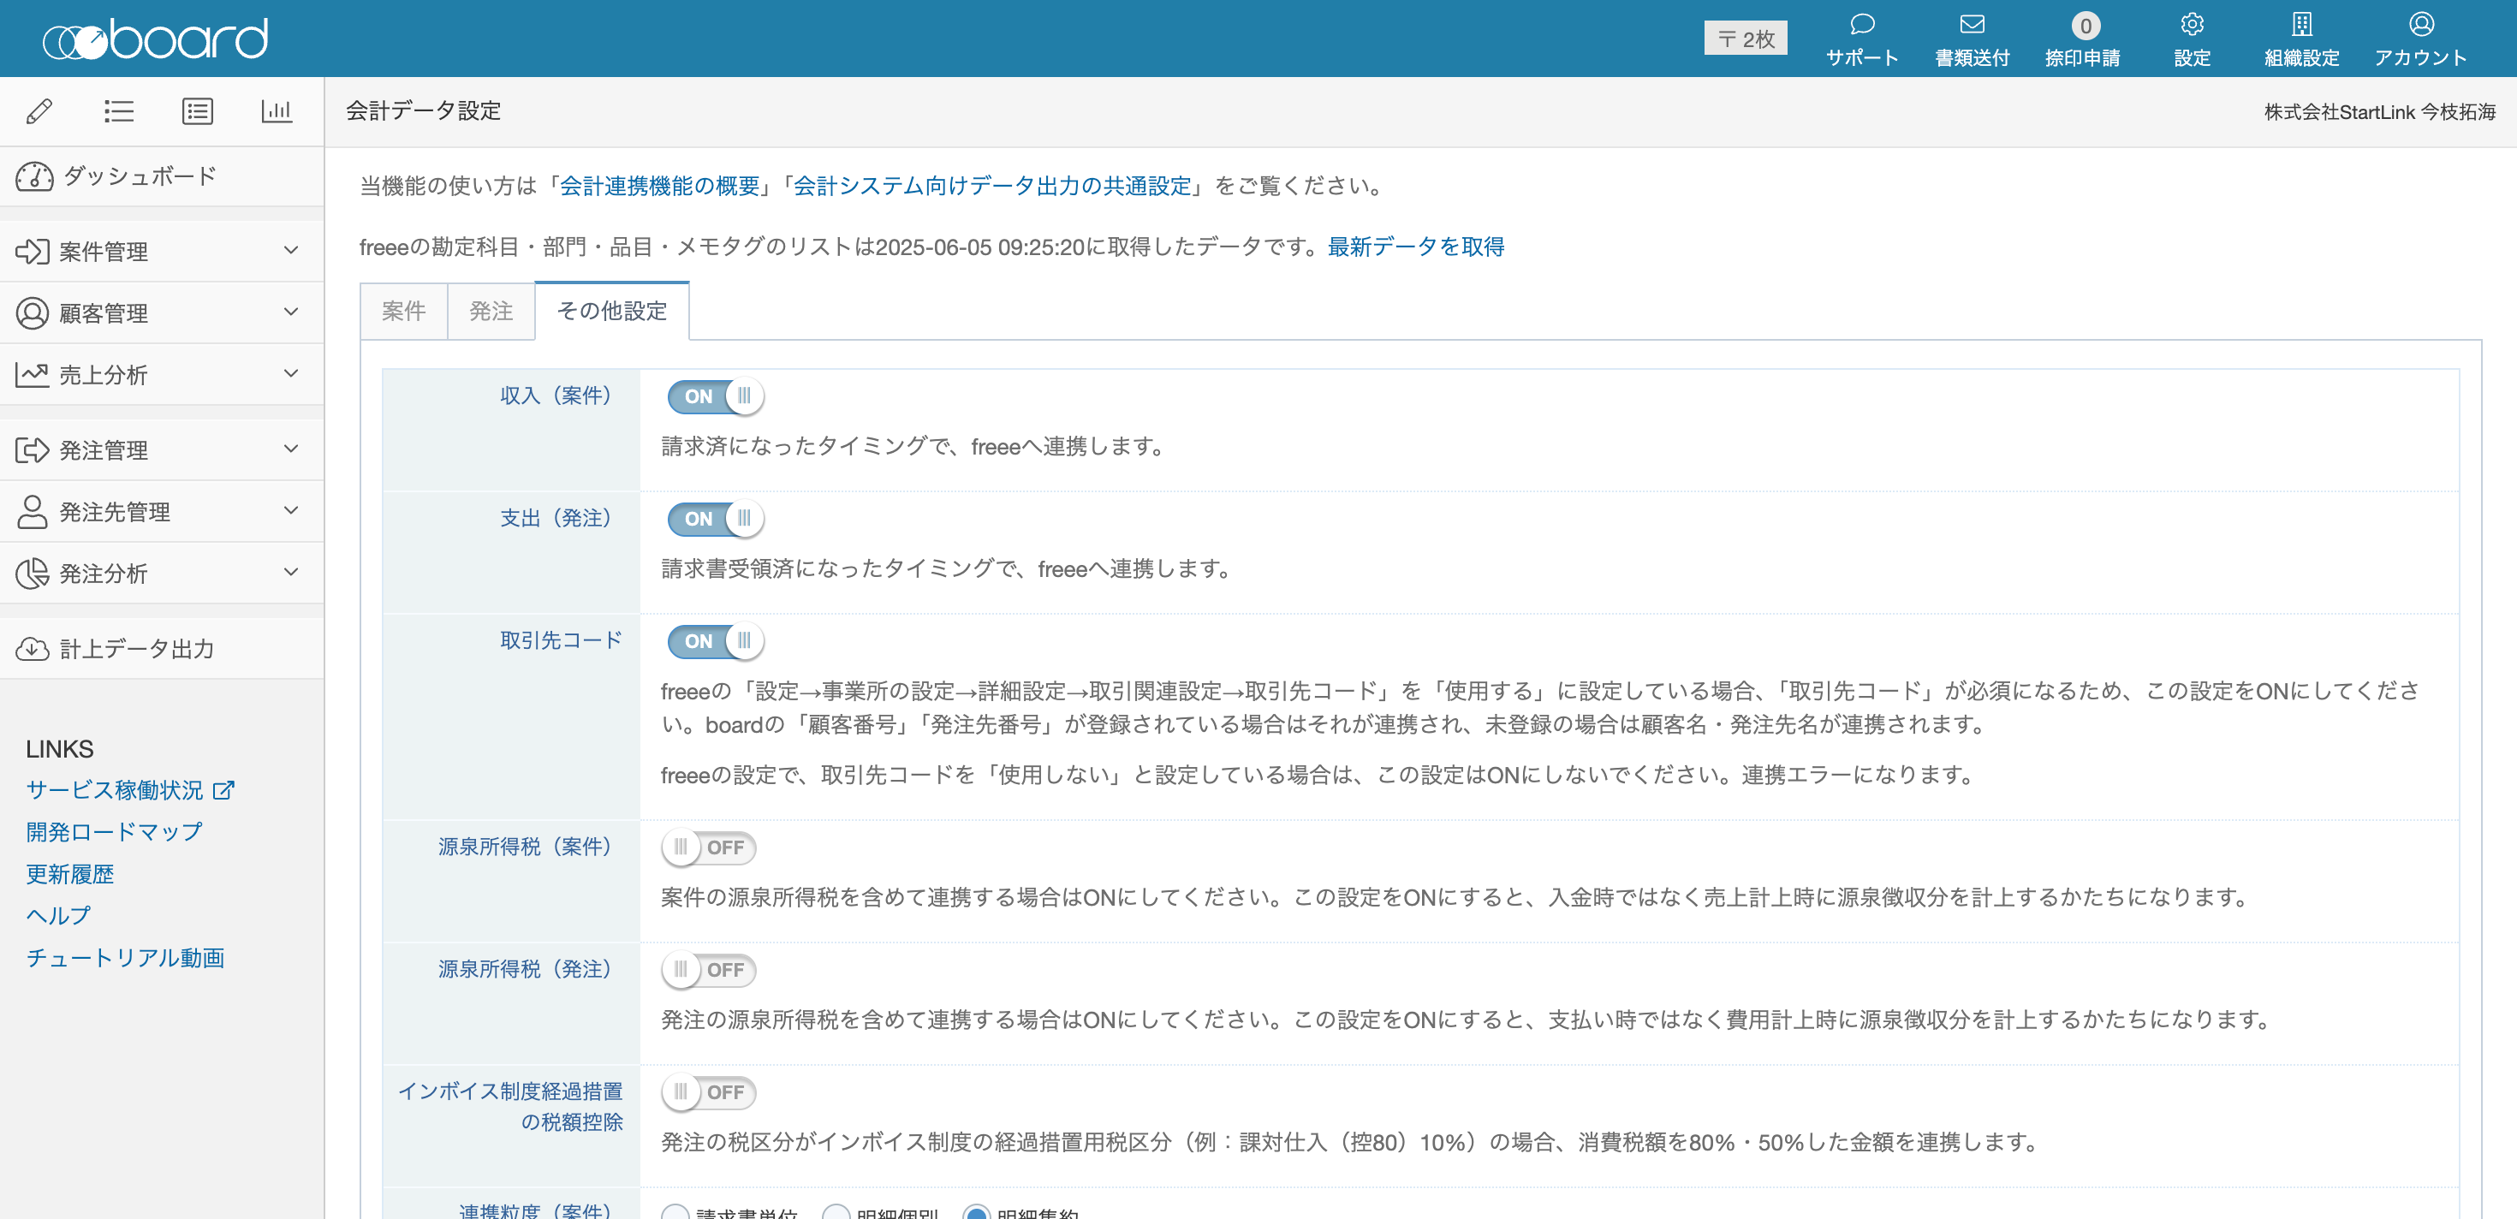The image size is (2517, 1219).
Task: Enable the 源泉所得税（発注） toggle
Action: click(710, 969)
